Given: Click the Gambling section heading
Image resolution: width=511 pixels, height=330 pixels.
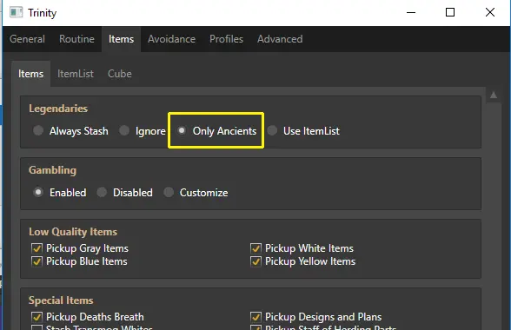Looking at the screenshot, I should (52, 170).
